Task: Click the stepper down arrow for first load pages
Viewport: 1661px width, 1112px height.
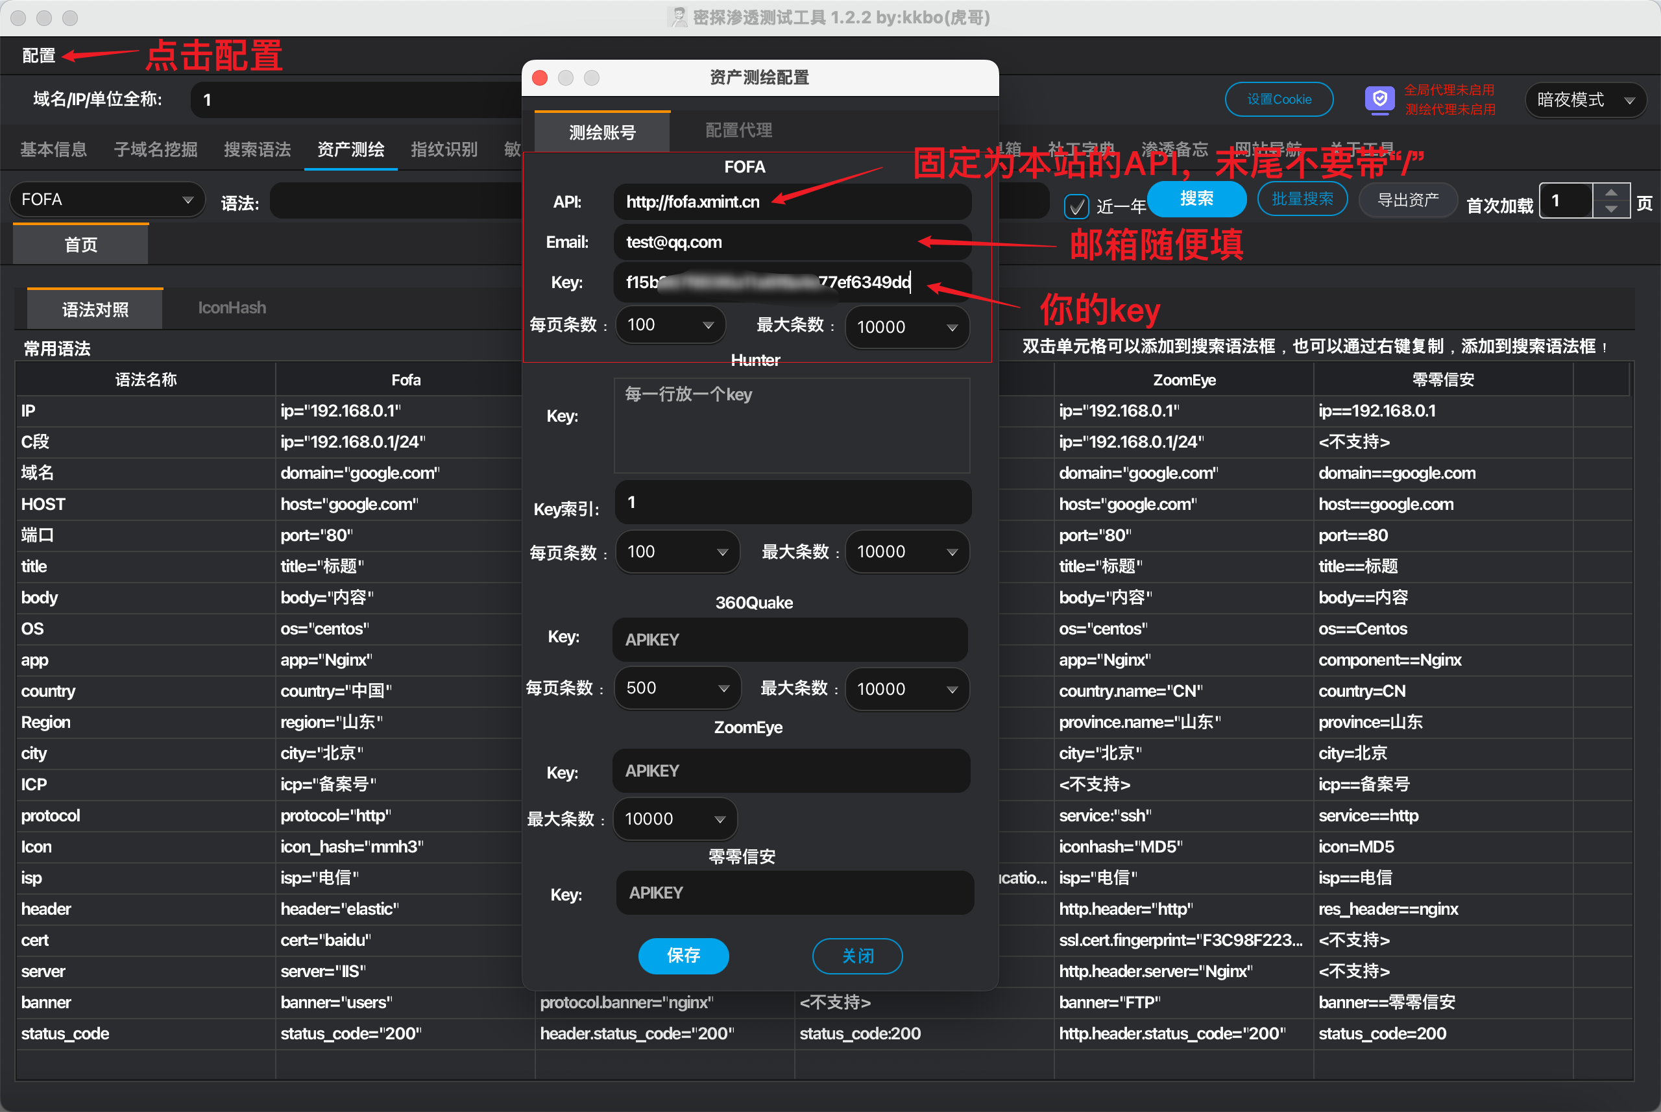Action: (x=1610, y=209)
